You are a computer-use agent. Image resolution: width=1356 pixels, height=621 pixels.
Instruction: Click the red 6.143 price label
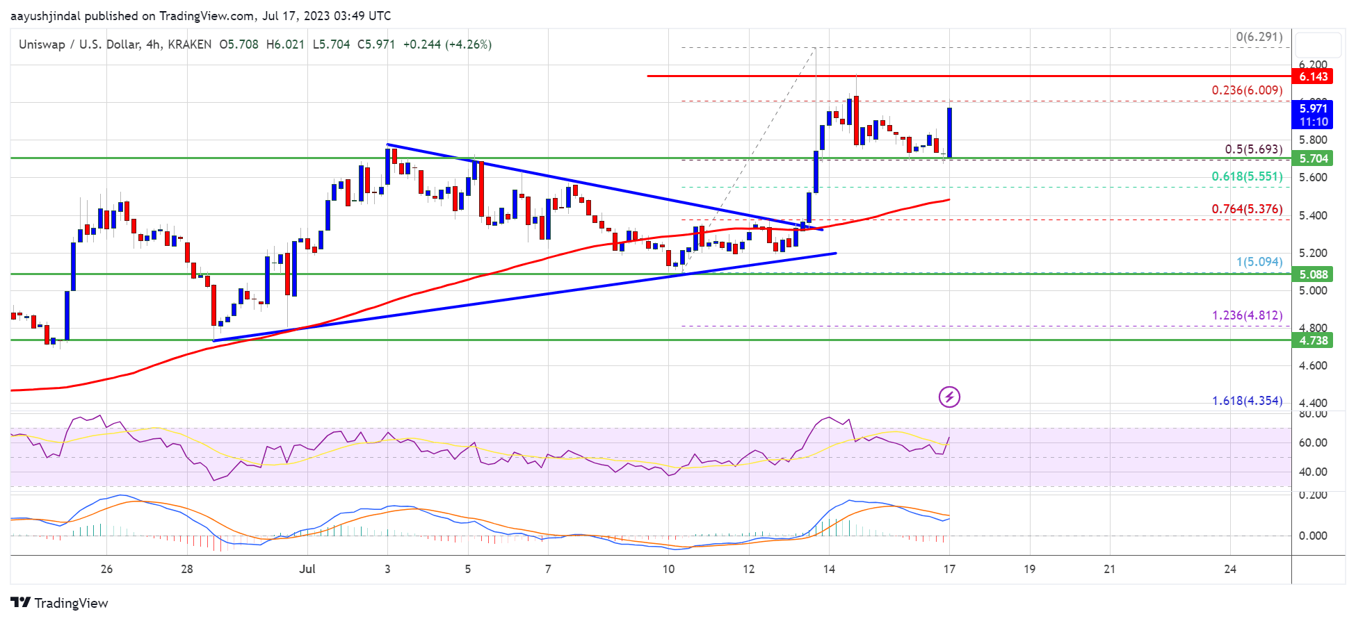tap(1312, 76)
